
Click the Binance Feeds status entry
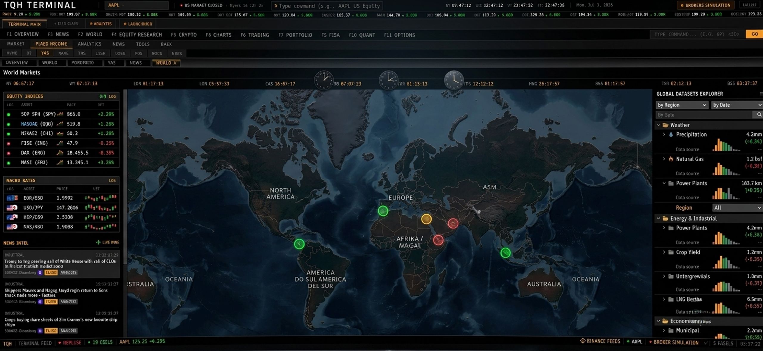click(x=601, y=341)
